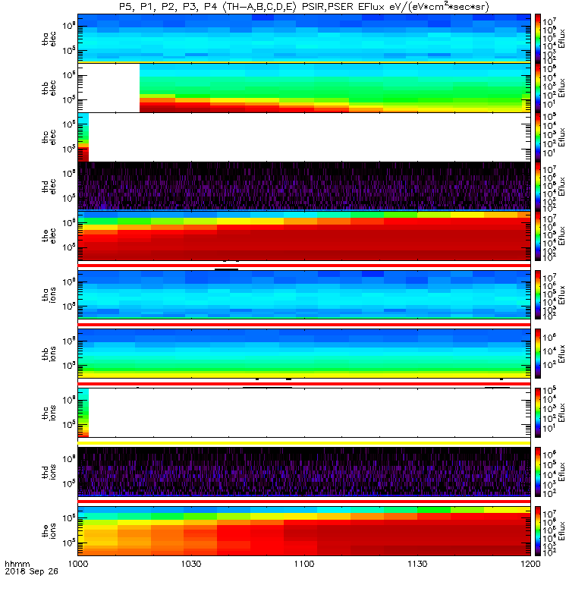Viewport: 569px width, 607px height.
Task: Click inside the thb ions spectrogram
Action: tap(304, 354)
